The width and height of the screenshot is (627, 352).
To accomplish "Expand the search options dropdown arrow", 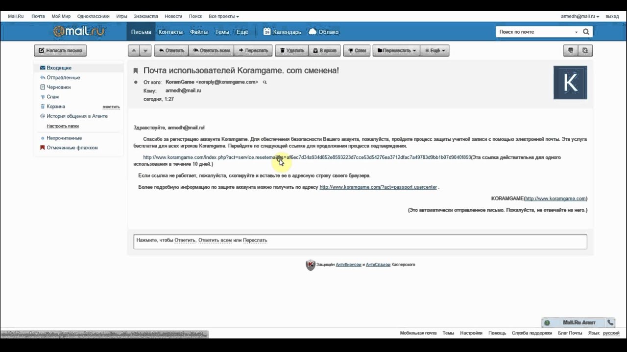I will [576, 32].
